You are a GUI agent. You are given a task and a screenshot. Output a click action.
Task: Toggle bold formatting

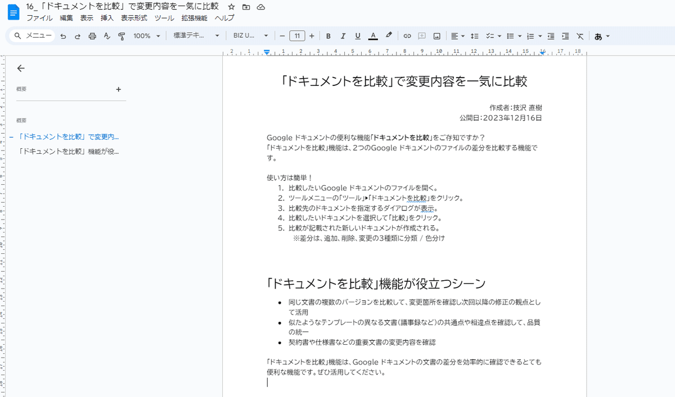[328, 36]
